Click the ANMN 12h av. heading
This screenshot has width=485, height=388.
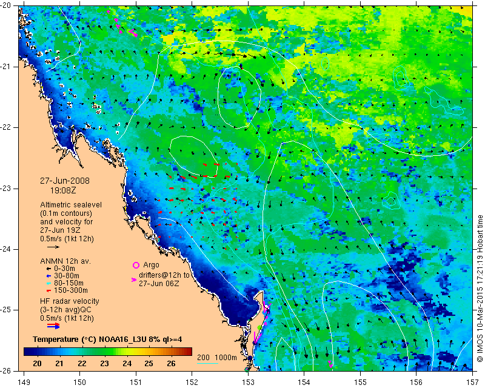click(65, 261)
